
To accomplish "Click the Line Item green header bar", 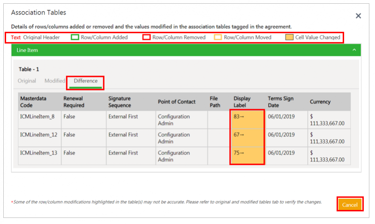I will tap(186, 50).
